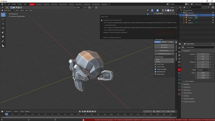This screenshot has height=121, width=215.
Task: Open rotation Mode XYZ Euler dropdown
Action: [203, 70]
